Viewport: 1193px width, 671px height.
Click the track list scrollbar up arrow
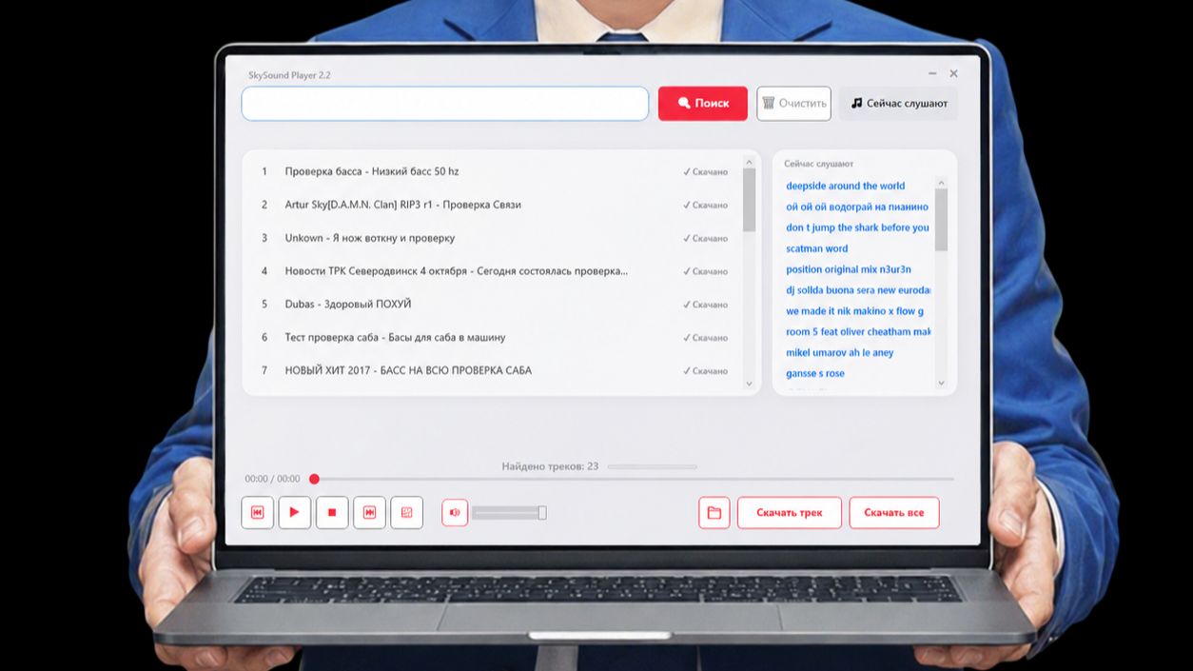[x=749, y=162]
